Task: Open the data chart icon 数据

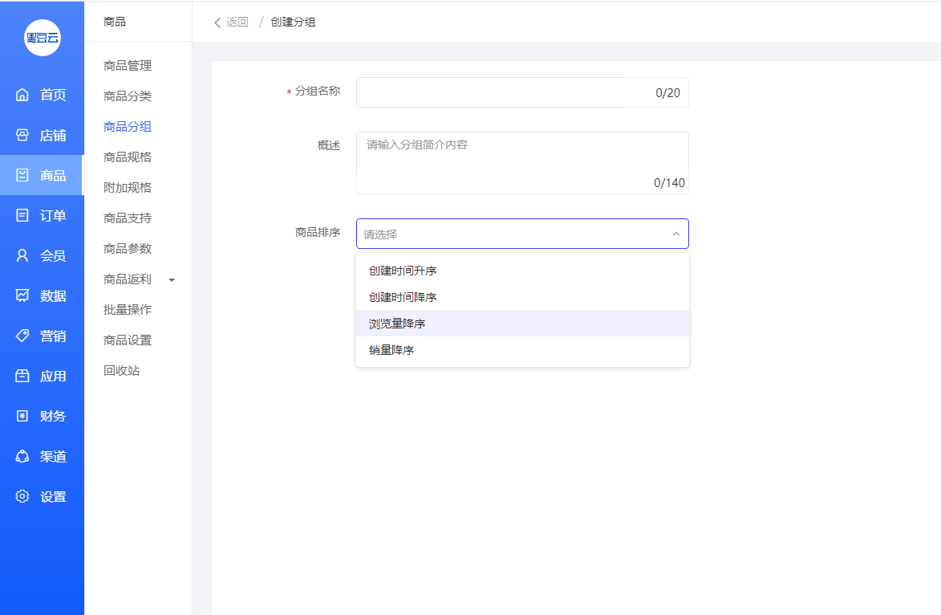Action: click(x=22, y=295)
